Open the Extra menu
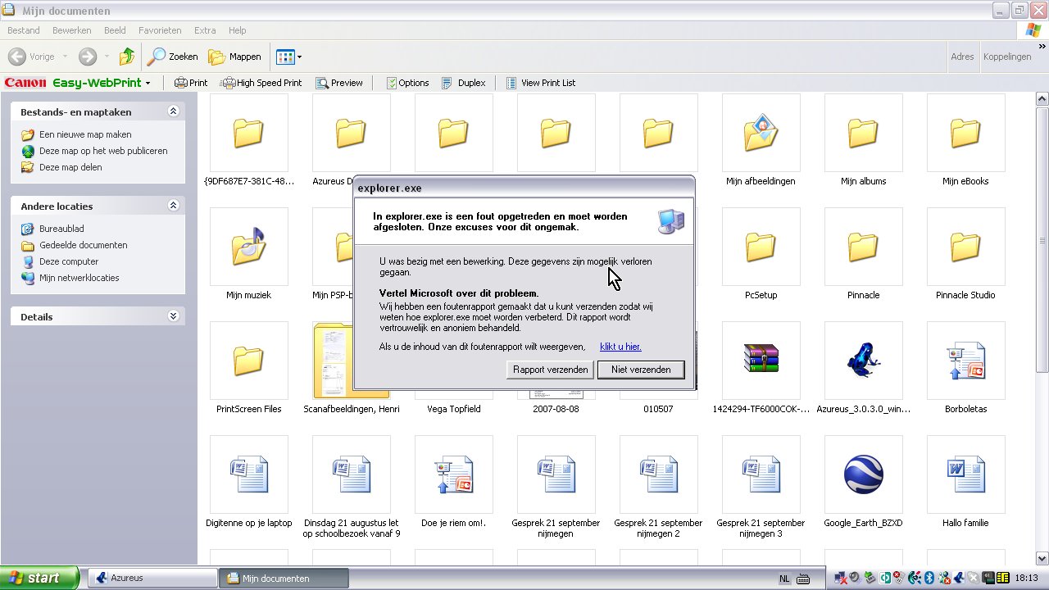This screenshot has height=590, width=1049. click(205, 30)
